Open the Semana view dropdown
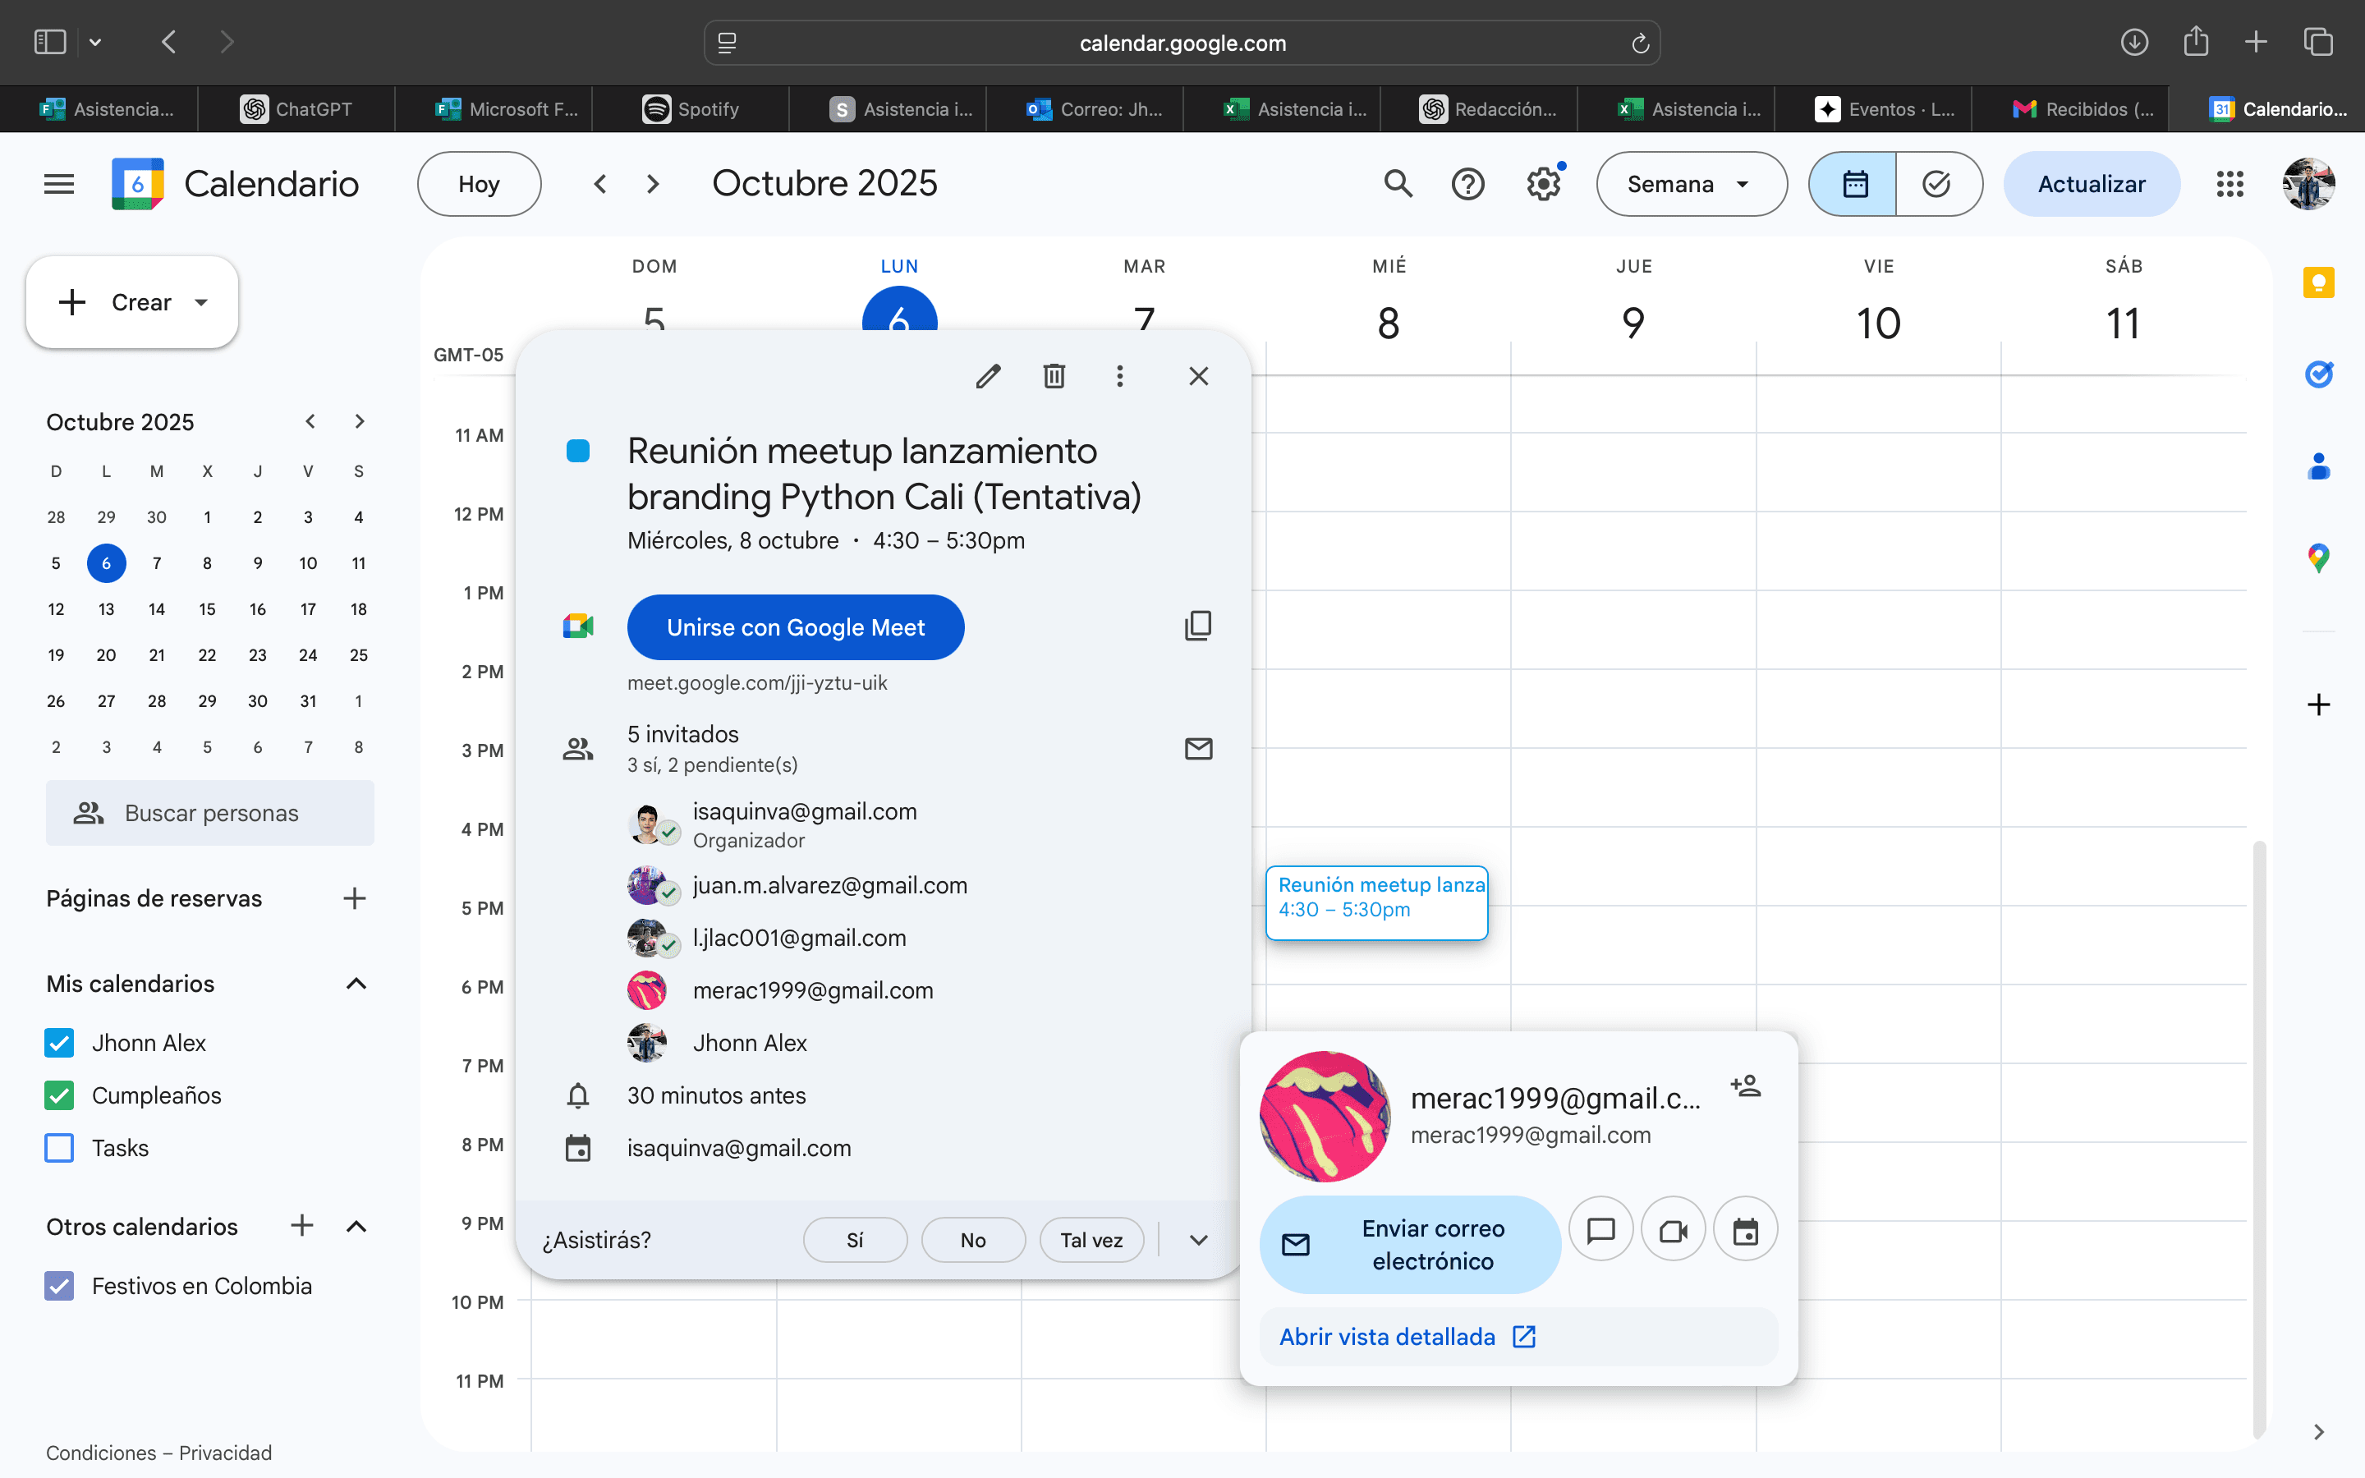 (1691, 184)
